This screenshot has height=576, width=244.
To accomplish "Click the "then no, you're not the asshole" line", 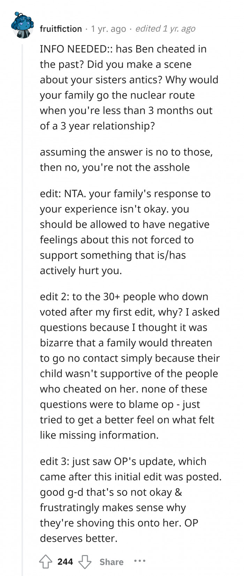I will tap(115, 167).
